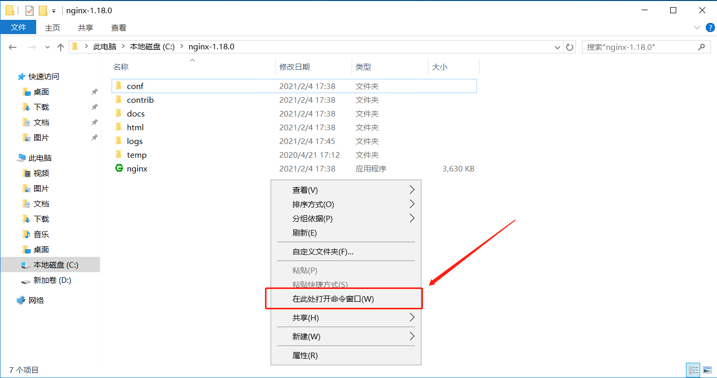Click 本地磁盘 (C:) breadcrumb segment
This screenshot has width=717, height=378.
click(x=152, y=47)
